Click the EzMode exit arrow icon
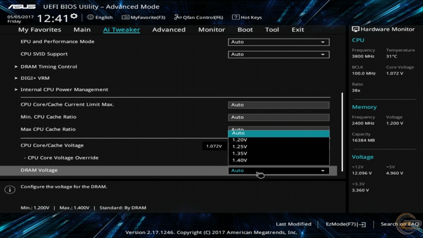 (363, 224)
